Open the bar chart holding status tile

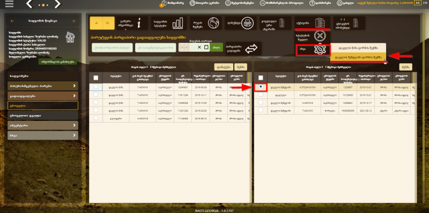(169, 23)
